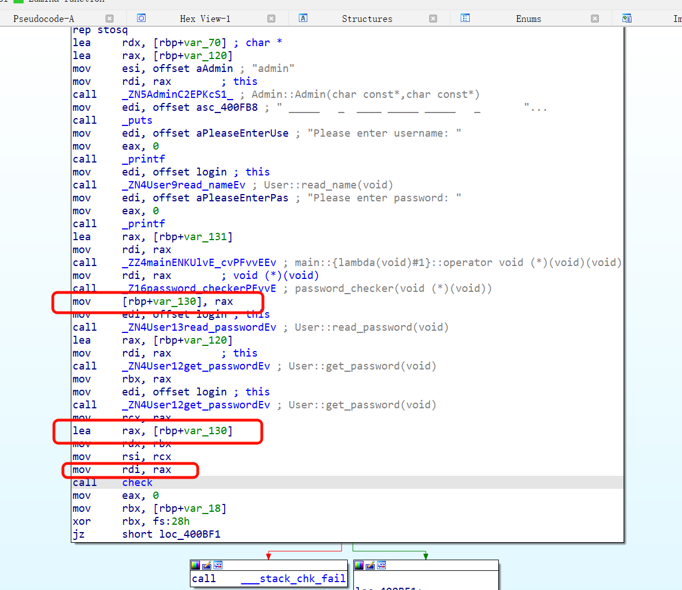The height and width of the screenshot is (590, 682).
Task: Click 'asc_400FB8' offset operand
Action: click(227, 107)
